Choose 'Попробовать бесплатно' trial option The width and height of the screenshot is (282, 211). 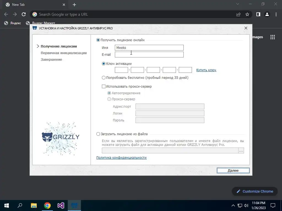pyautogui.click(x=104, y=78)
